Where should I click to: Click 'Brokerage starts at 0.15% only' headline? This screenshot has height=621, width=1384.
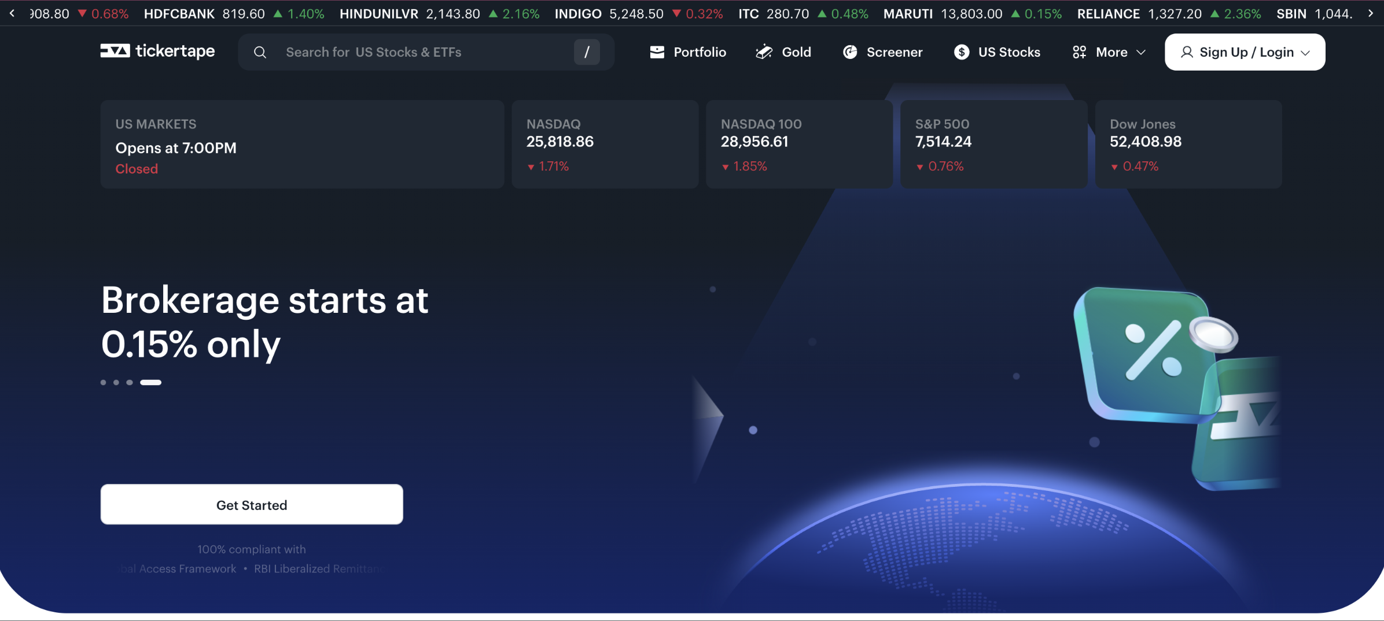tap(265, 322)
